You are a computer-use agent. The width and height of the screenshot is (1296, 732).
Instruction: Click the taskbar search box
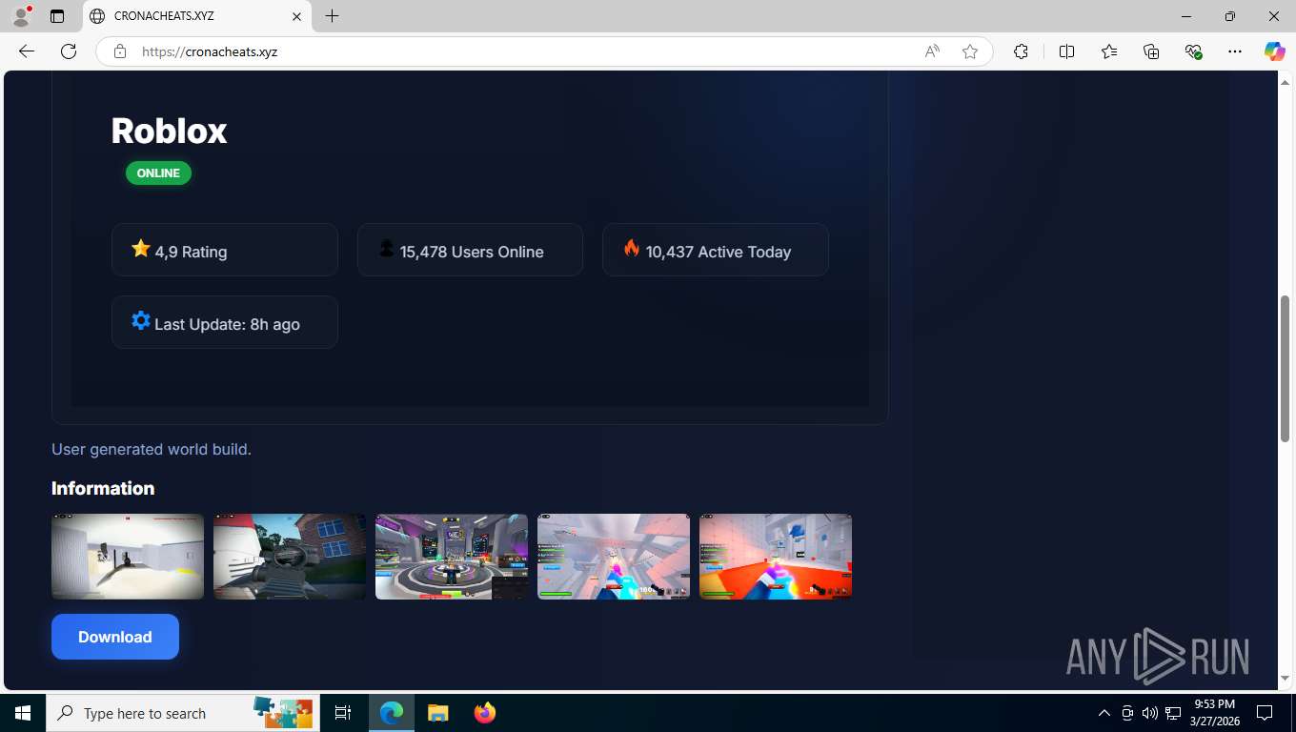183,713
